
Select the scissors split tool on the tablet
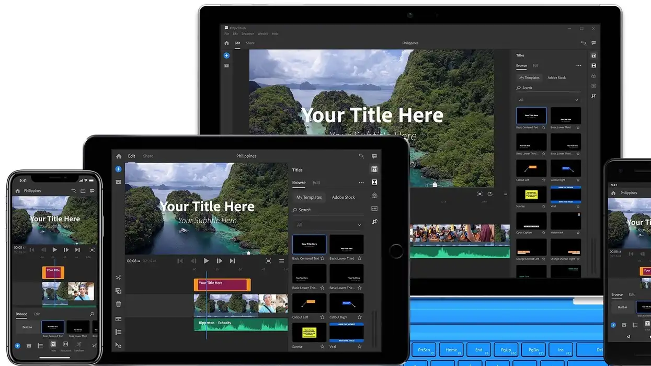[x=118, y=278]
